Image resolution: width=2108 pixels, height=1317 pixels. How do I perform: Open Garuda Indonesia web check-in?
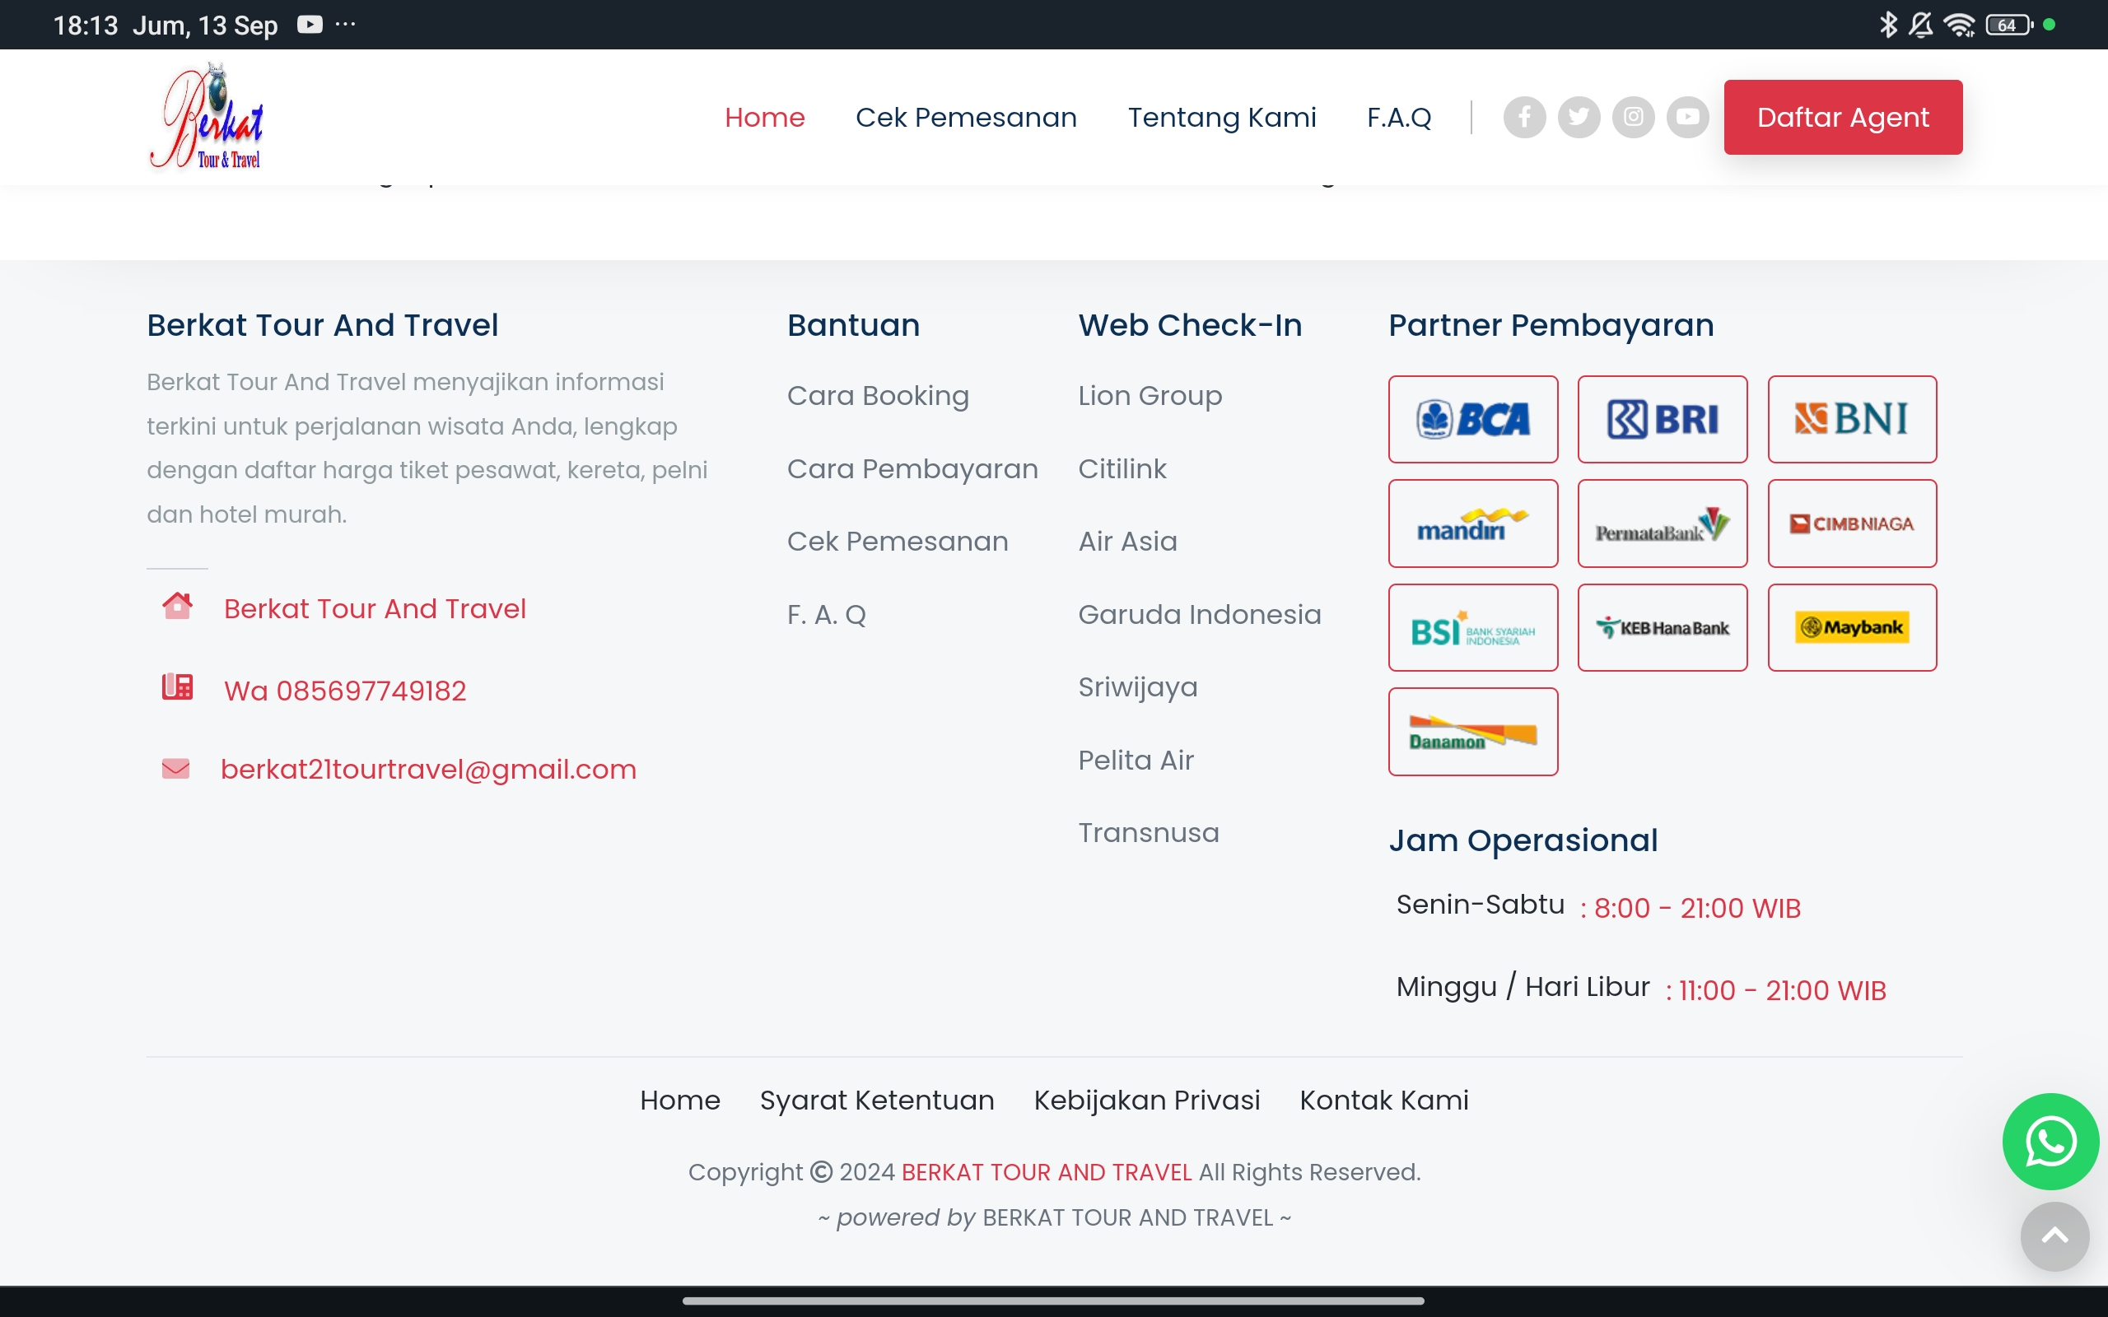click(1200, 614)
